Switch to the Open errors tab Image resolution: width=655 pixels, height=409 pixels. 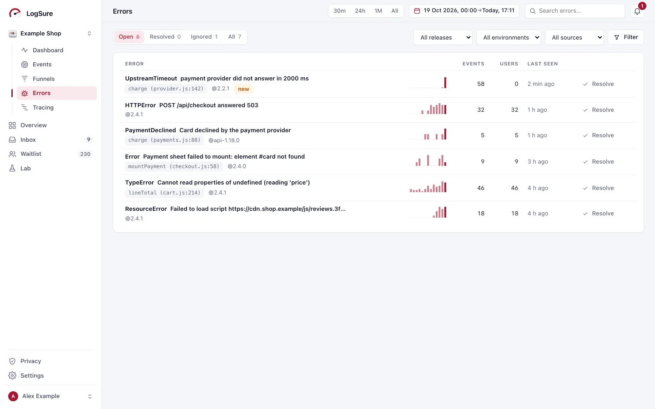coord(129,37)
